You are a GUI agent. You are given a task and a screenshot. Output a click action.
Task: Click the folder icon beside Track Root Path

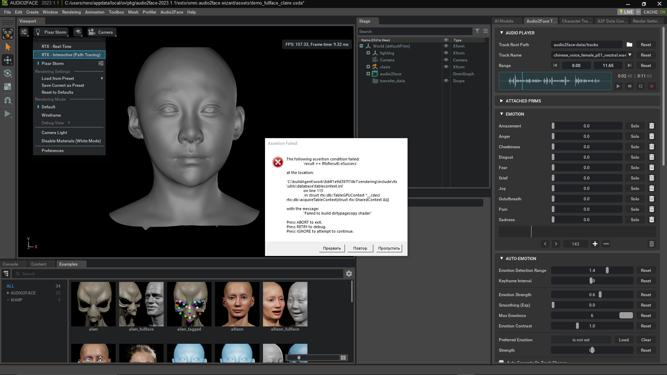[629, 44]
